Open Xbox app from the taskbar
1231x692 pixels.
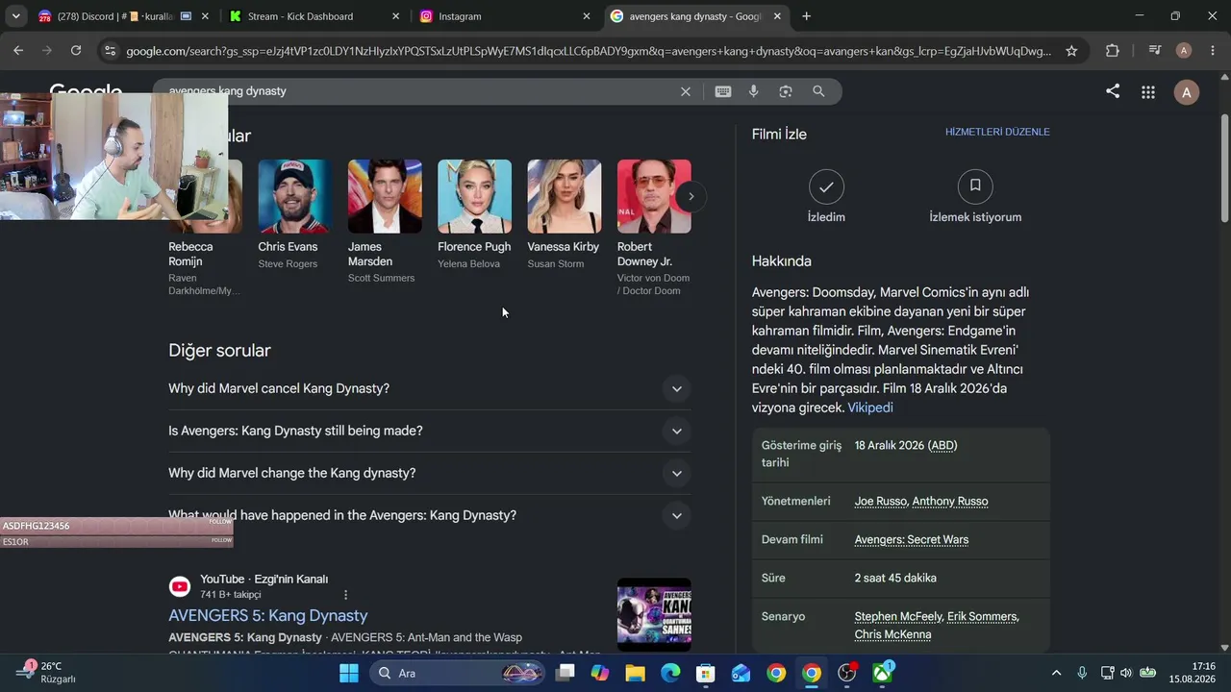883,673
